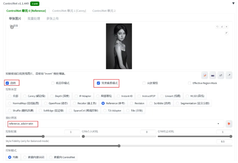Select Revision control type
Viewport: 238px width, 163px height.
(x=137, y=103)
